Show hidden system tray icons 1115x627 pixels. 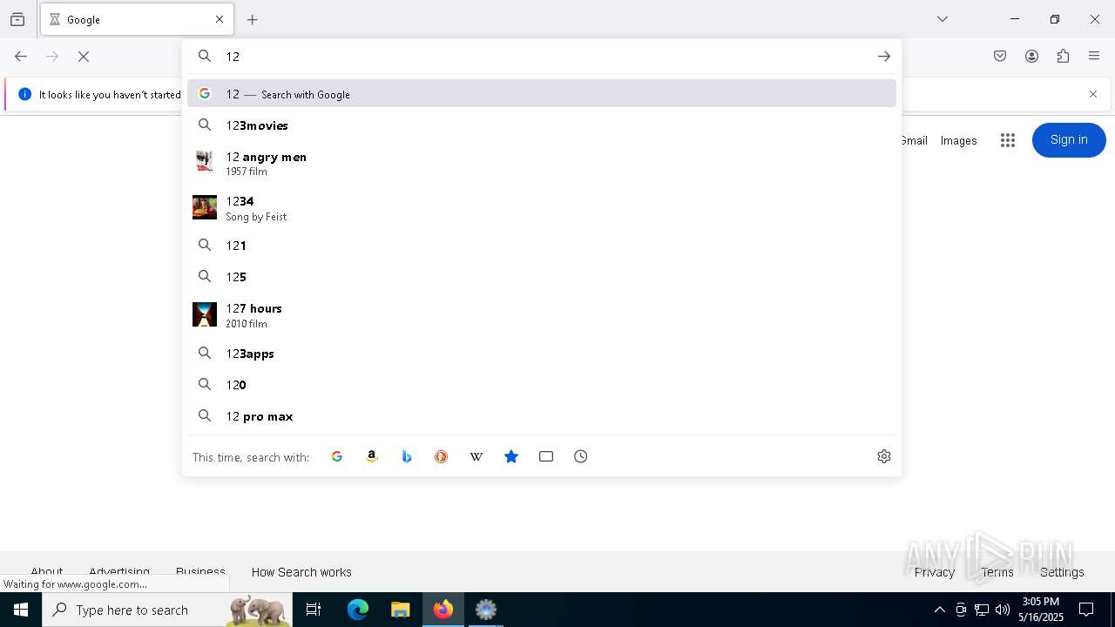pos(939,610)
